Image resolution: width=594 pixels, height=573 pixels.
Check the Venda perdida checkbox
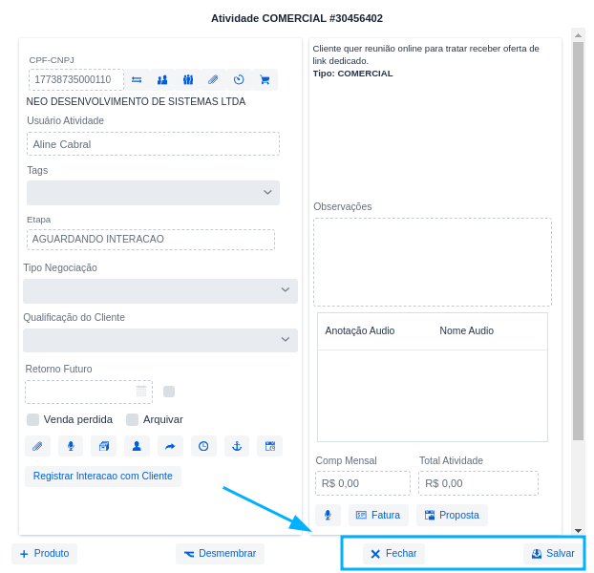click(x=33, y=419)
